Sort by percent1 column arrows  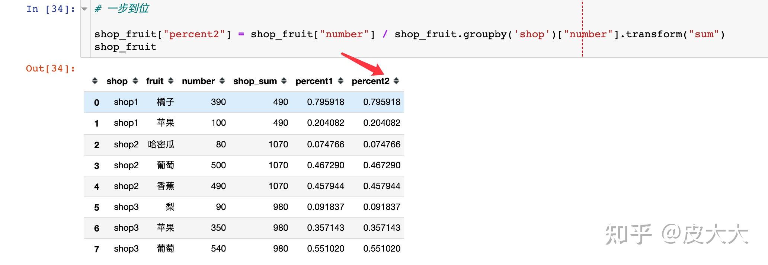pyautogui.click(x=340, y=81)
